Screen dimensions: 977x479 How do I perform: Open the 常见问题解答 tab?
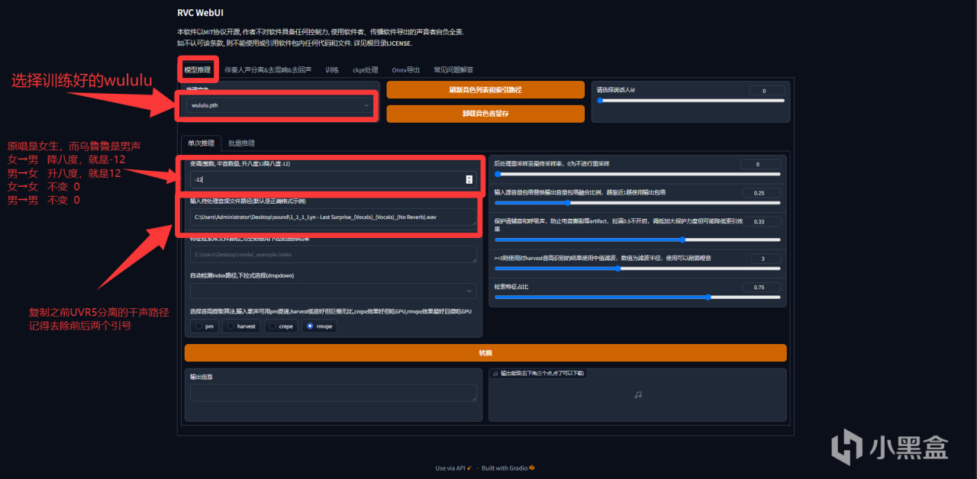point(453,69)
